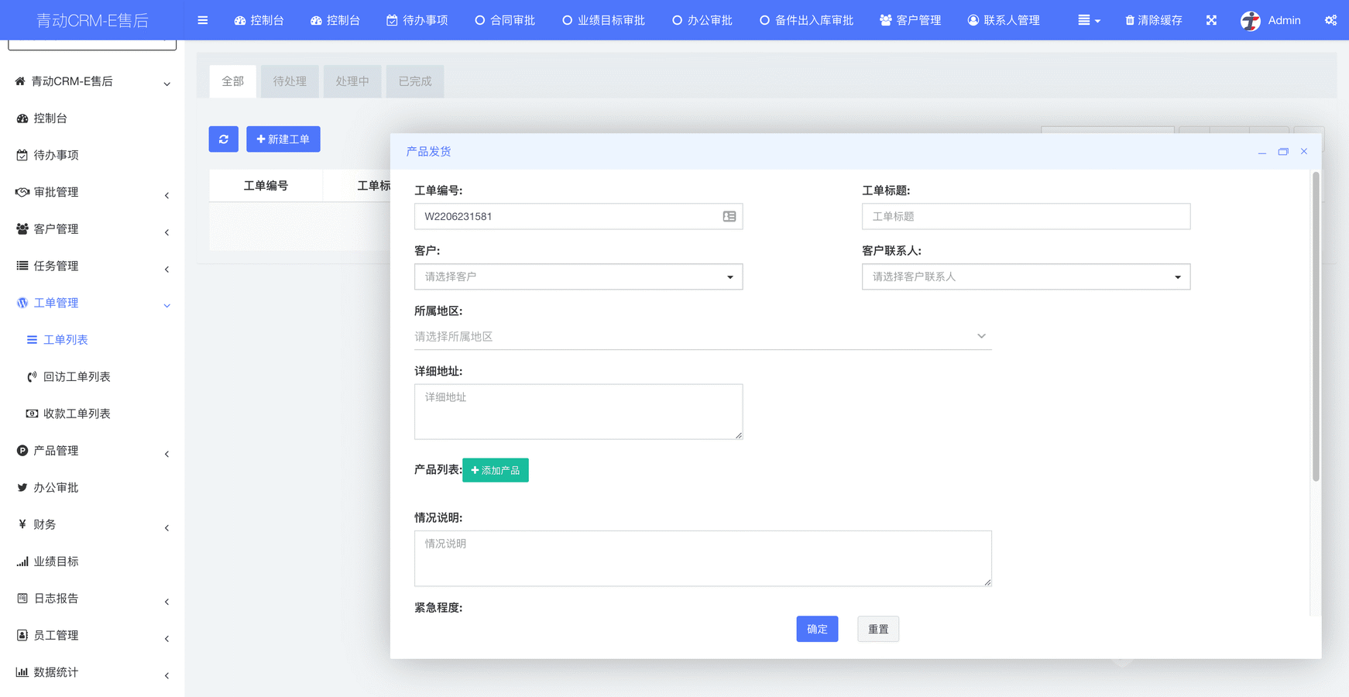Collapse the 工单管理 sidebar menu

[91, 303]
